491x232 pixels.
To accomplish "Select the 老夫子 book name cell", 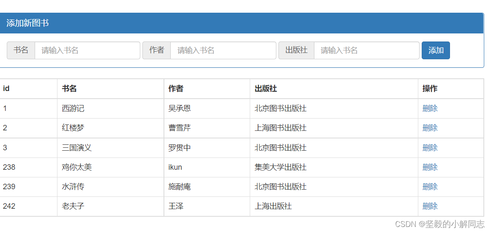I will [111, 206].
